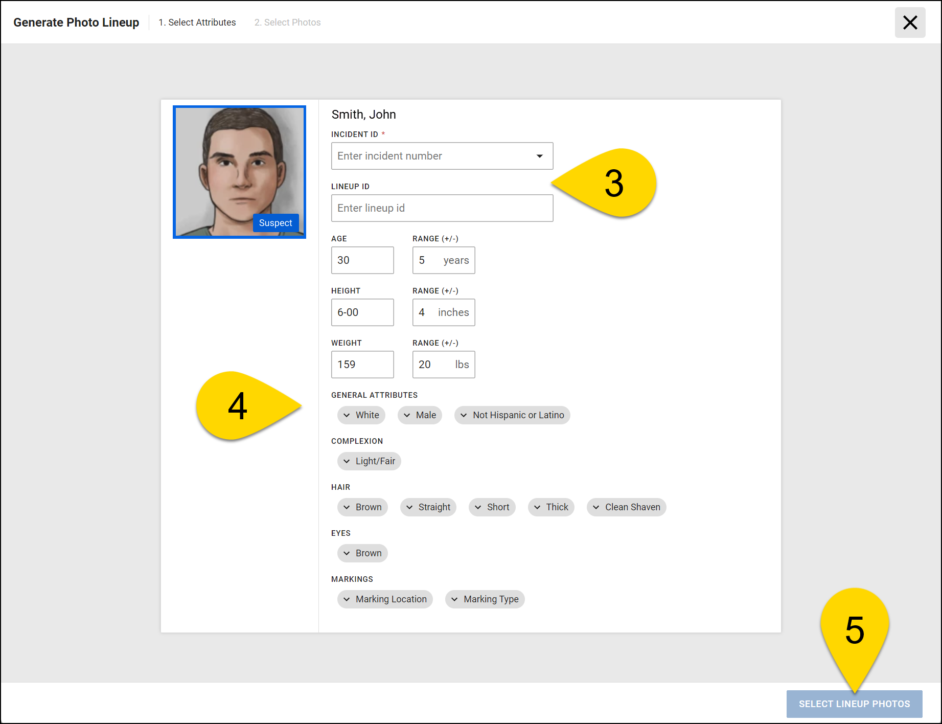The height and width of the screenshot is (724, 942).
Task: Go to the Select Photos step
Action: pos(287,22)
